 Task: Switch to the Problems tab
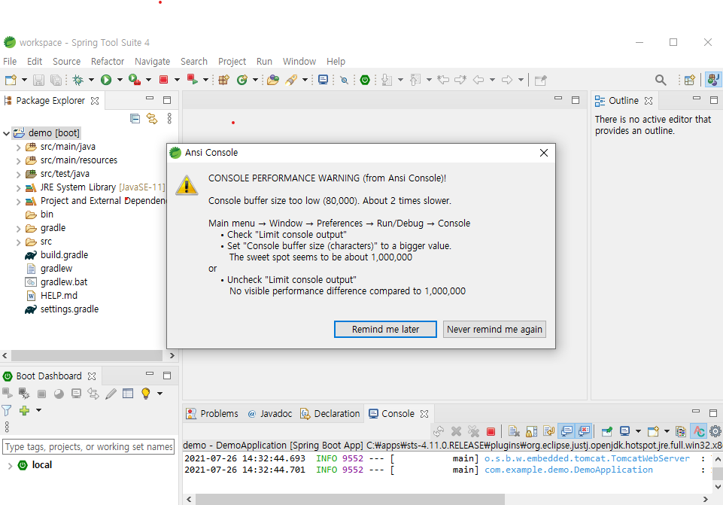[212, 414]
